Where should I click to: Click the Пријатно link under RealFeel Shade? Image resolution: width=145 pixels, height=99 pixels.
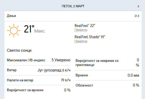click(x=81, y=41)
